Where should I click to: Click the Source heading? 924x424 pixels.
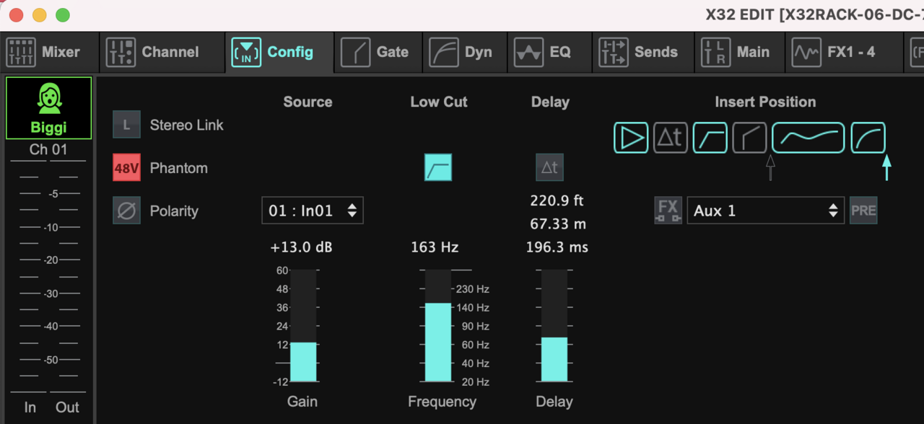coord(308,102)
